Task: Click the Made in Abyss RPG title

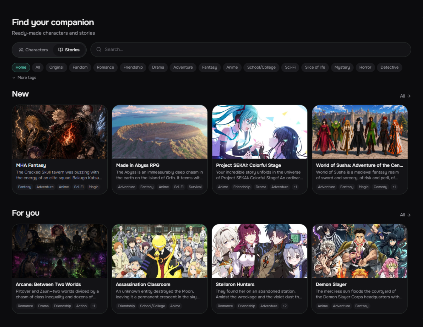Action: (138, 165)
